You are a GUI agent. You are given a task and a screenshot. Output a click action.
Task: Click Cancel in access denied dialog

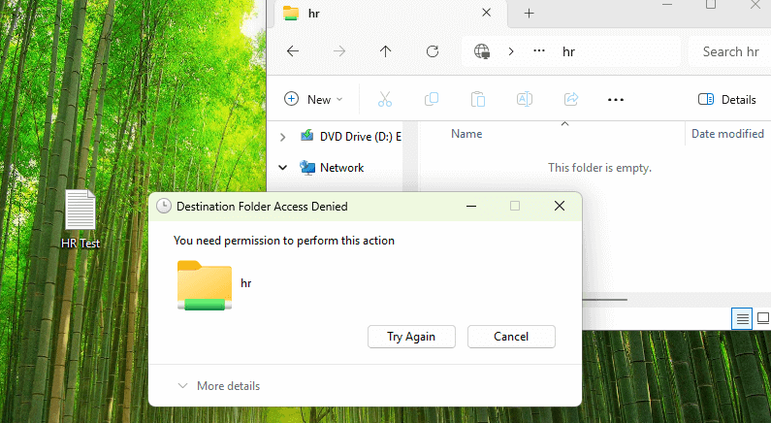pyautogui.click(x=511, y=337)
